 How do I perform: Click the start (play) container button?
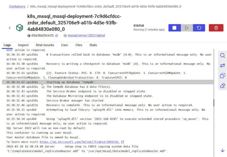(x=187, y=28)
